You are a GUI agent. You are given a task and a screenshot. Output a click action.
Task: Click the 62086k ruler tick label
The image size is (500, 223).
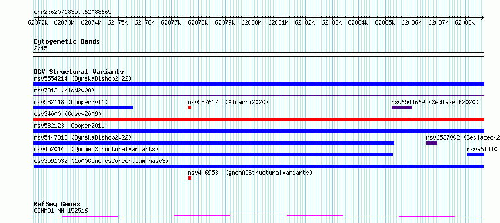pos(411,22)
